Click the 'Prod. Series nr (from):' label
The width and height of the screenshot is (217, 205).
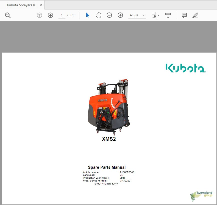click(95, 180)
